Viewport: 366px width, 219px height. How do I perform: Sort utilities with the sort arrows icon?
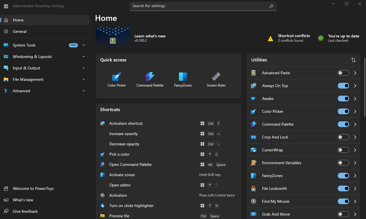pyautogui.click(x=353, y=60)
